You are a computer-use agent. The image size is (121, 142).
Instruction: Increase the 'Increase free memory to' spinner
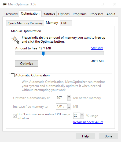tap(69, 105)
